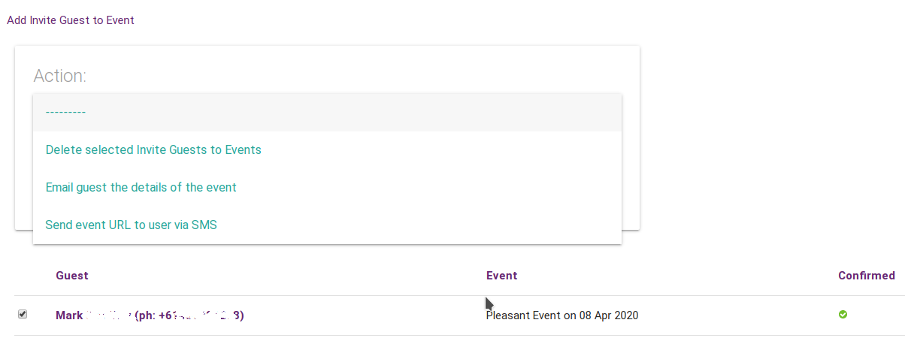905x338 pixels.
Task: Click the word "Email" in the action list
Action: tap(59, 187)
